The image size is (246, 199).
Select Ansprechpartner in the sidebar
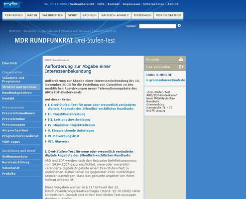coord(15,130)
